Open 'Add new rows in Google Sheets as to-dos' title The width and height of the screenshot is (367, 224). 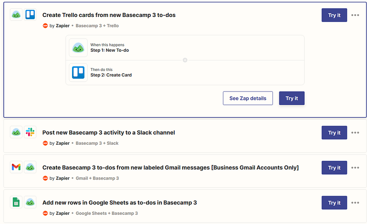point(120,203)
